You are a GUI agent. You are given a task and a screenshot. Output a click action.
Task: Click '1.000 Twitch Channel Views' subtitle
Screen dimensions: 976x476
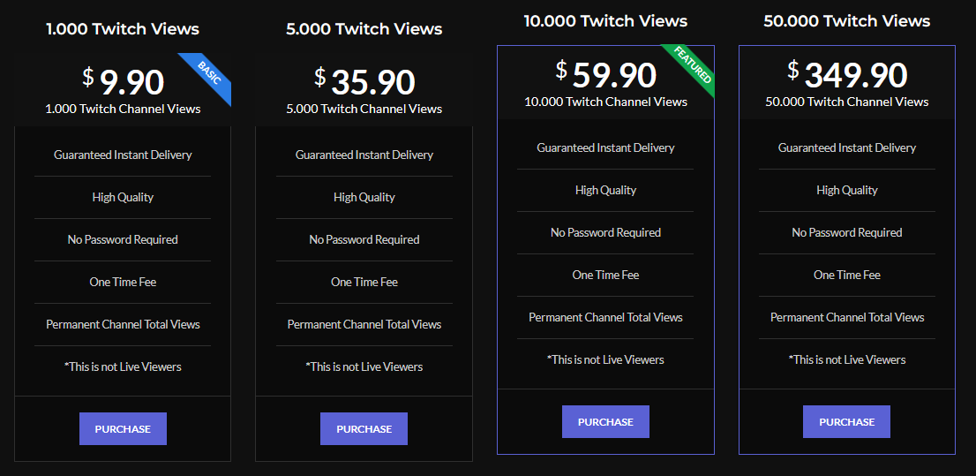pos(123,109)
